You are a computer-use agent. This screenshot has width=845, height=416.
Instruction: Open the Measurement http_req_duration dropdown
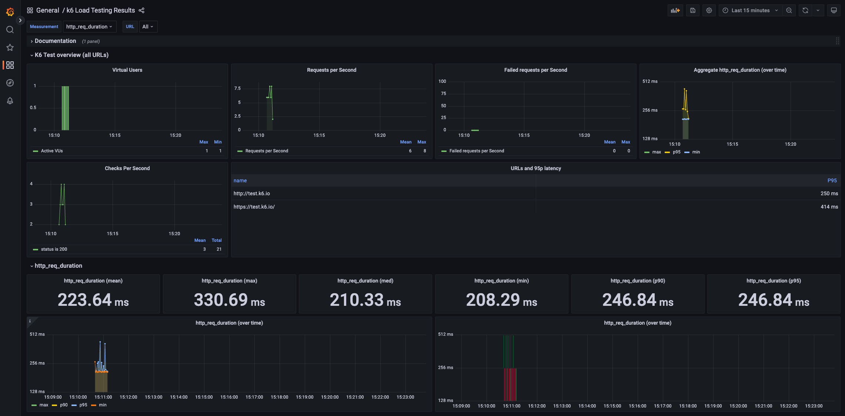pyautogui.click(x=89, y=27)
